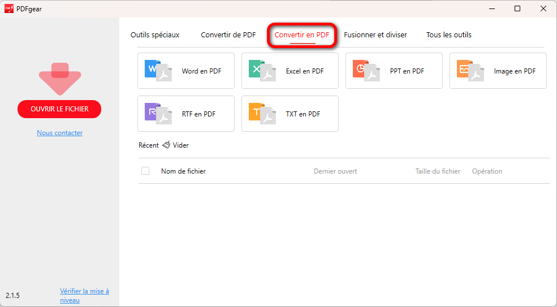
Task: Click the PDFgear logo in title bar
Action: click(x=9, y=8)
